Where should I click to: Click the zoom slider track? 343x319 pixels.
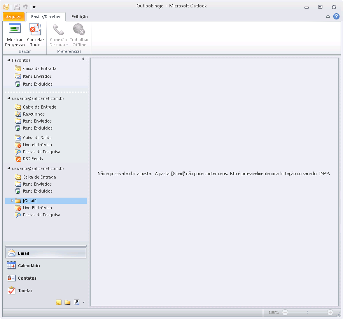(307, 312)
